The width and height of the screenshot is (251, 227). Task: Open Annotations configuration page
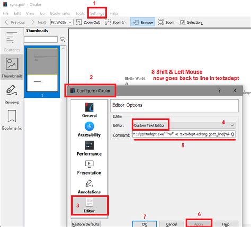89,186
